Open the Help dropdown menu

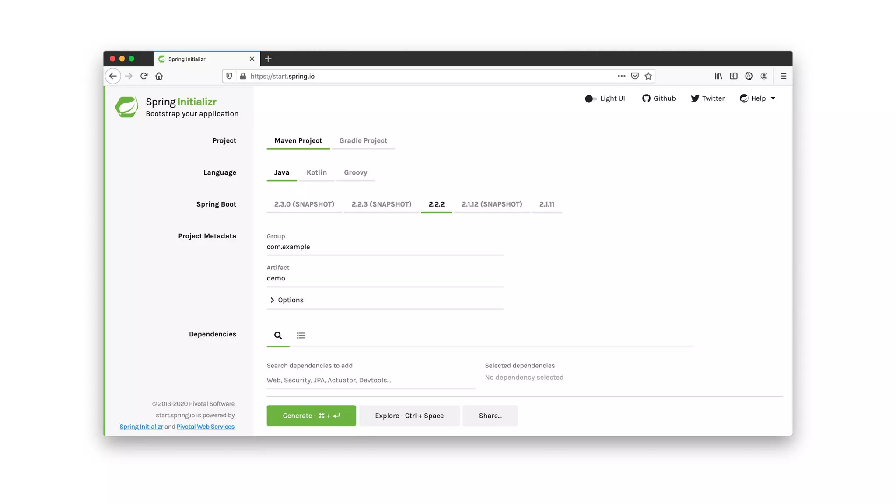tap(758, 98)
